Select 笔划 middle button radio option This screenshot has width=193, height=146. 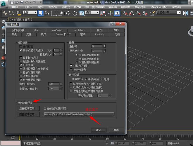(101, 79)
